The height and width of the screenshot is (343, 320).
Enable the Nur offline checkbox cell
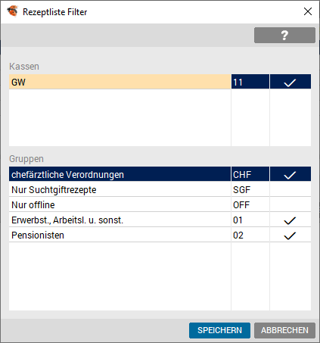(290, 204)
